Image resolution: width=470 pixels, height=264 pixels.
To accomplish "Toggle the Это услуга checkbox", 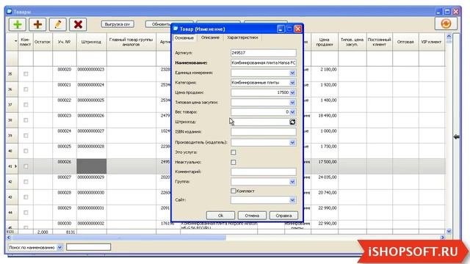I will pos(234,153).
